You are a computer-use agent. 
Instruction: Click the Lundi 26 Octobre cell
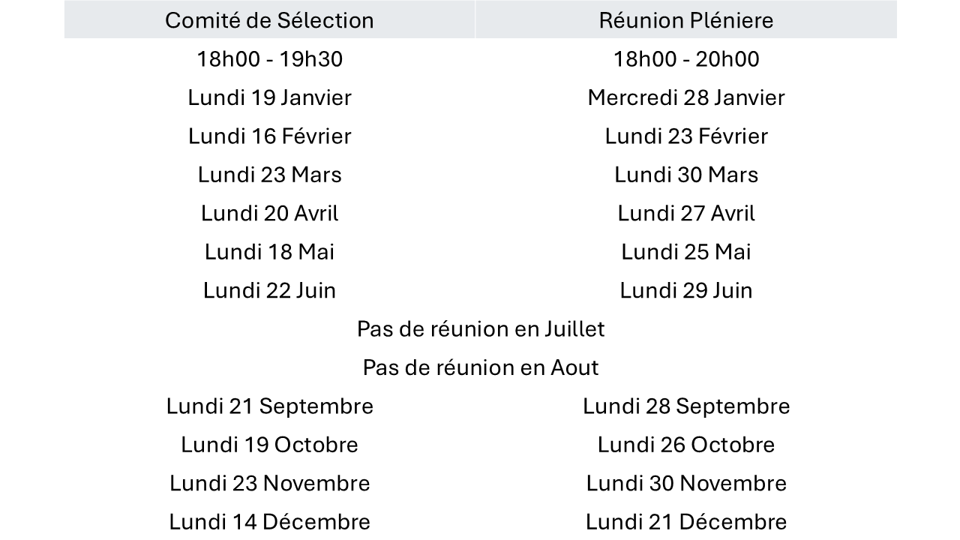click(685, 445)
